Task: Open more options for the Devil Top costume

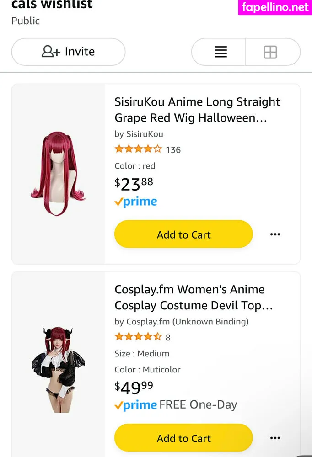Action: tap(275, 438)
